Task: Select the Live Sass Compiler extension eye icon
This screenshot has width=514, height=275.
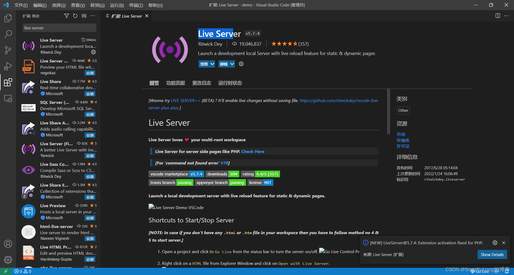Action: tap(28, 170)
